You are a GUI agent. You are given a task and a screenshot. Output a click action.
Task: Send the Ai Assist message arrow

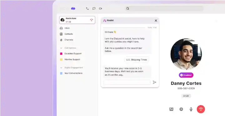(154, 82)
